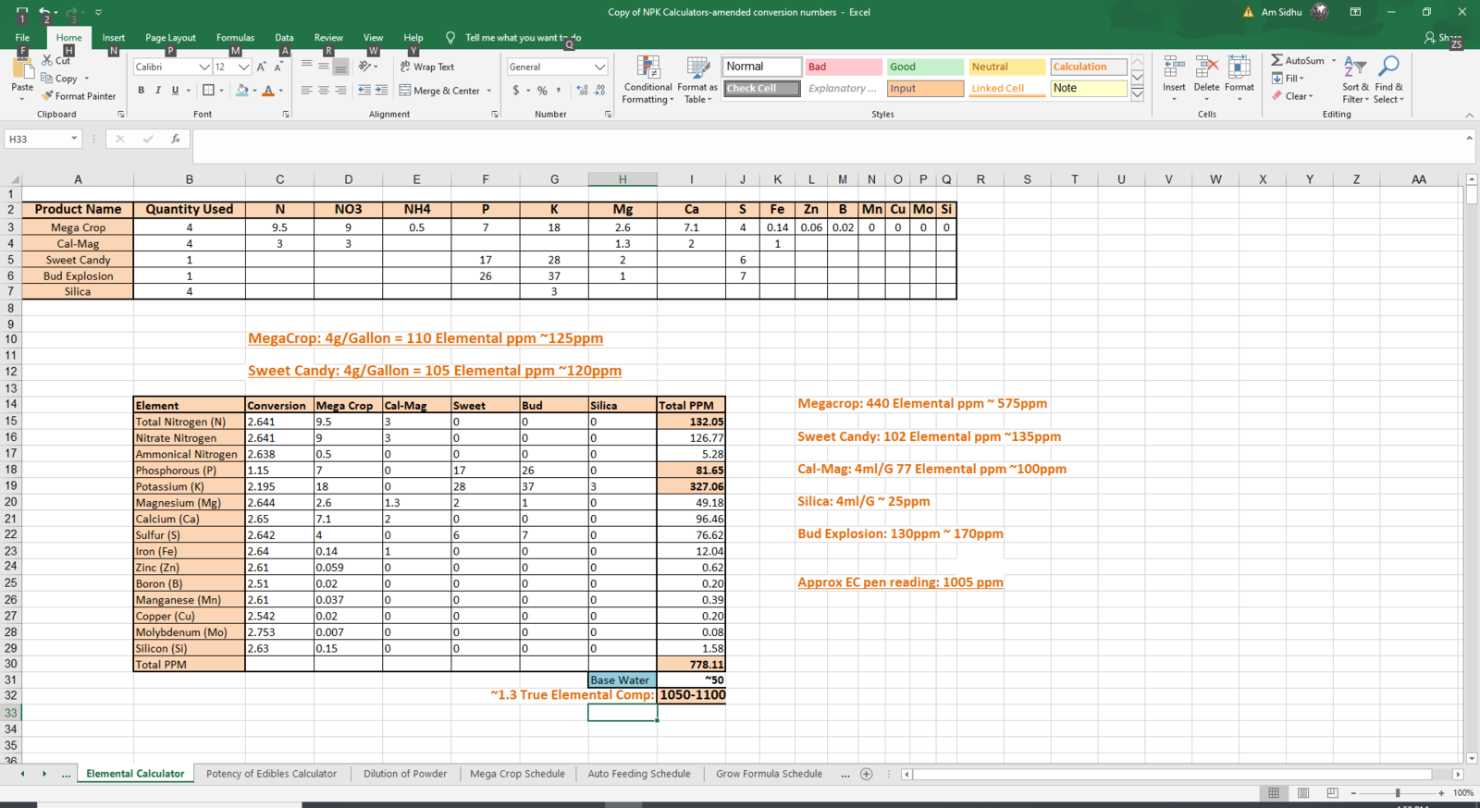Decrease font size with smaller A icon
1480x808 pixels.
coord(278,67)
